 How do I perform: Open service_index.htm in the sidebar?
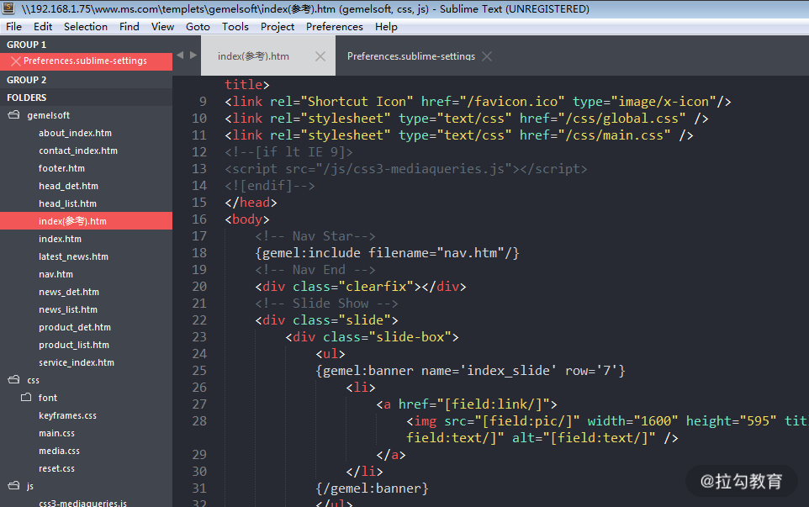coord(77,362)
